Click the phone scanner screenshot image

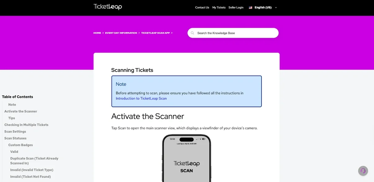[x=186, y=158]
